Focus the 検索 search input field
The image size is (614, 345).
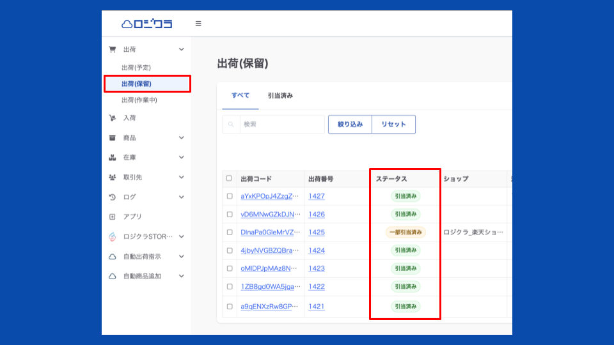tap(281, 125)
